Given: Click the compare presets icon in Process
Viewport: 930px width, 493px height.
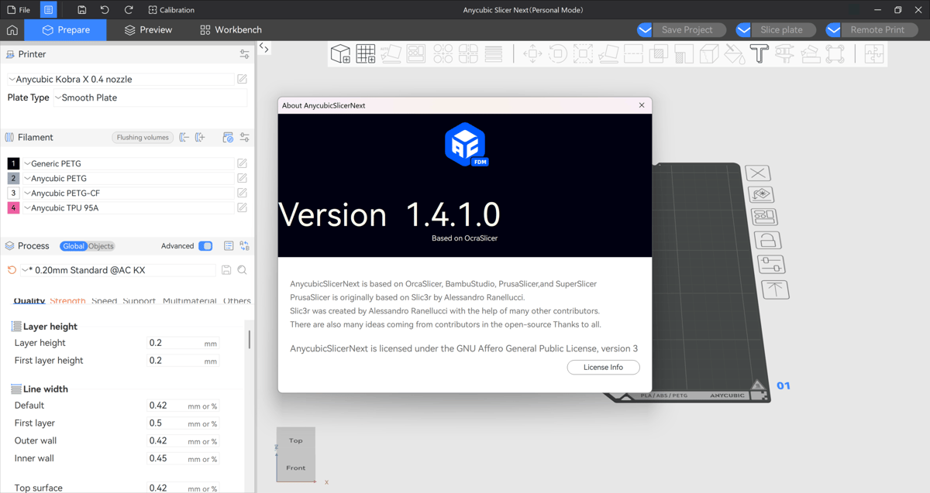Looking at the screenshot, I should pos(244,246).
